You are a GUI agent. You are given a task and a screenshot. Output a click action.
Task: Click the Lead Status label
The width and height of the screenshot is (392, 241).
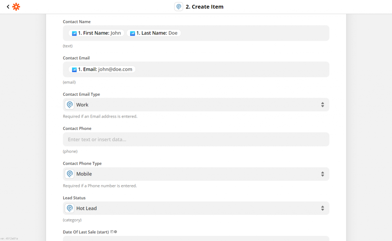[x=74, y=198]
